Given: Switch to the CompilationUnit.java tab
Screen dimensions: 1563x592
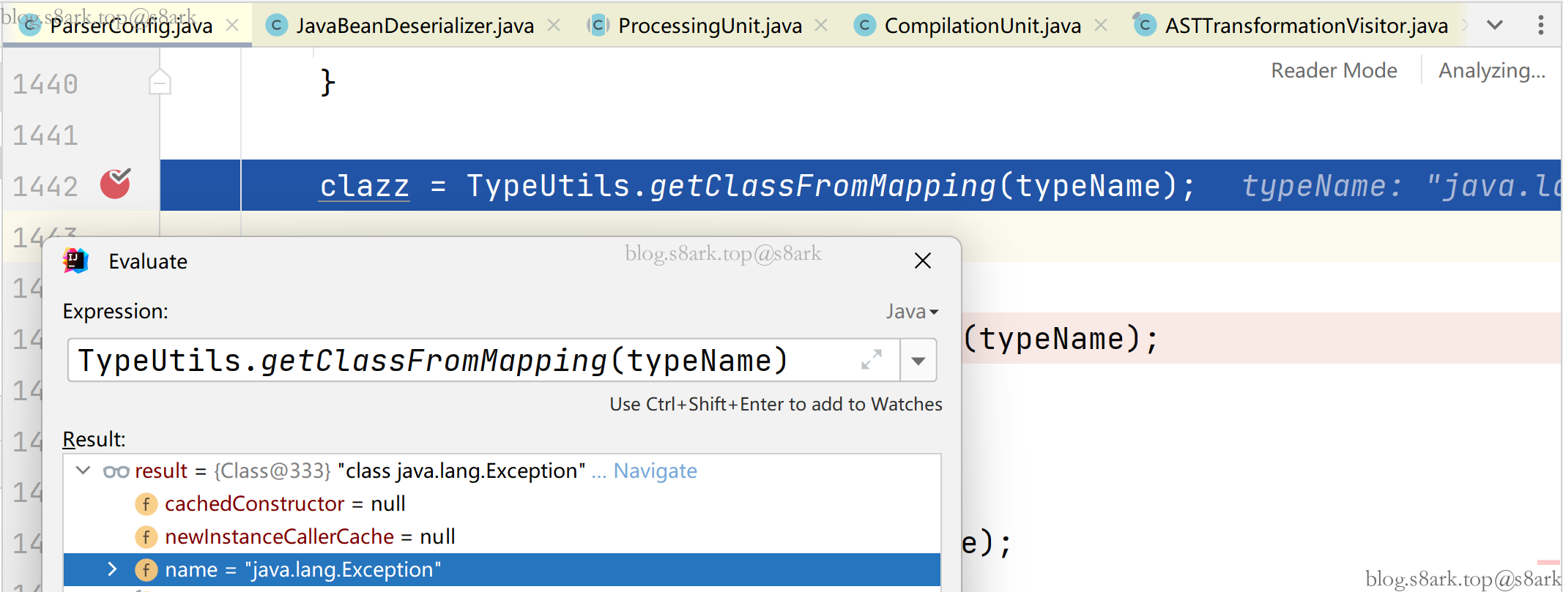Looking at the screenshot, I should click(x=982, y=26).
